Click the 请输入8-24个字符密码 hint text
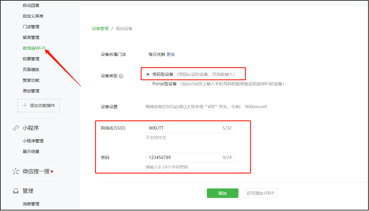Image resolution: width=369 pixels, height=211 pixels. pos(167,167)
